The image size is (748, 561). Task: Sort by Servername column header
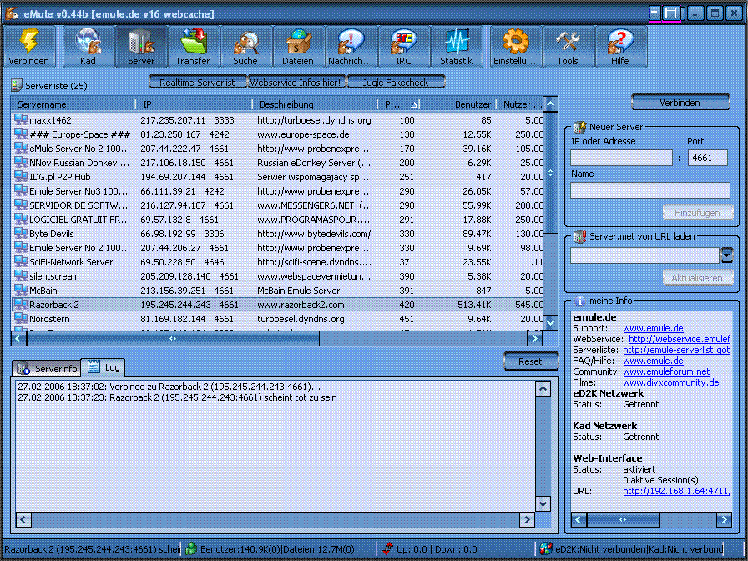pos(73,104)
